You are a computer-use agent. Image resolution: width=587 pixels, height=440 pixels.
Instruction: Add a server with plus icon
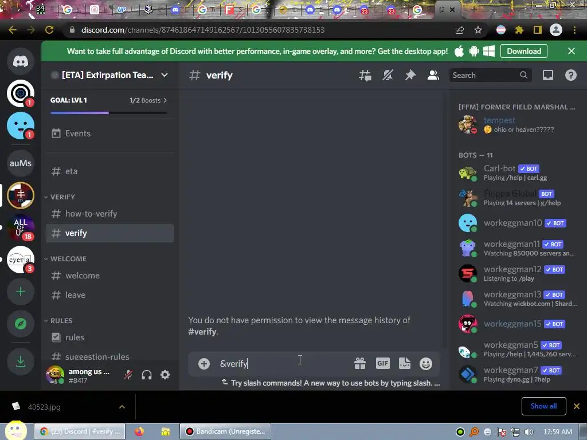[21, 292]
